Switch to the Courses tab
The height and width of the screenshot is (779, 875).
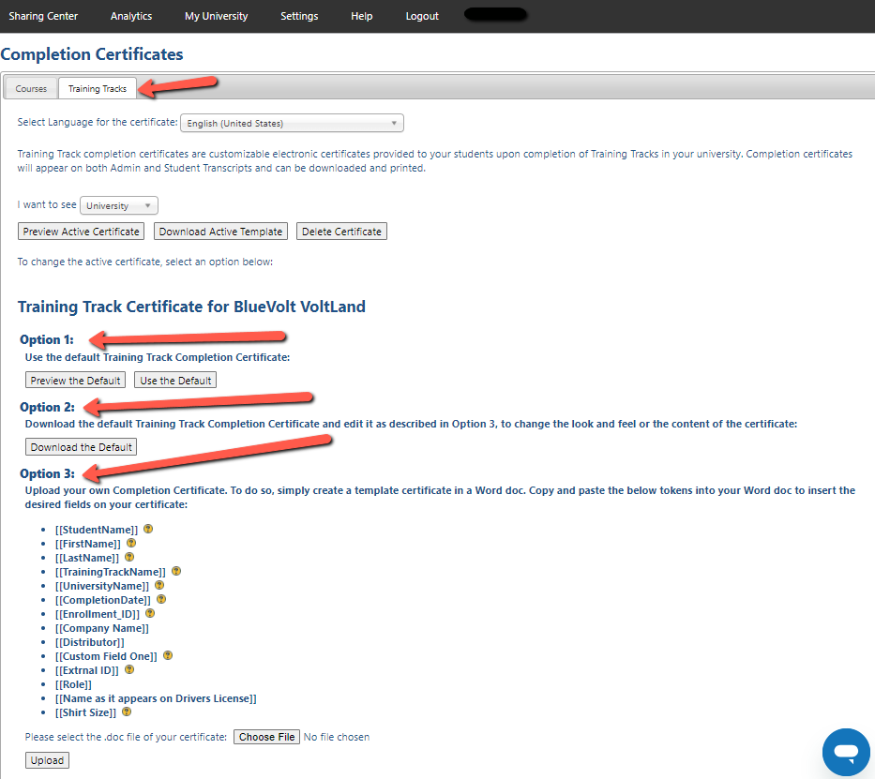coord(31,89)
